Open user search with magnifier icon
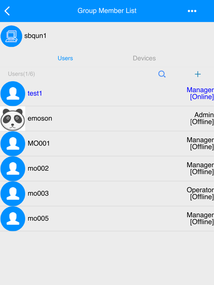The image size is (214, 285). pos(162,74)
